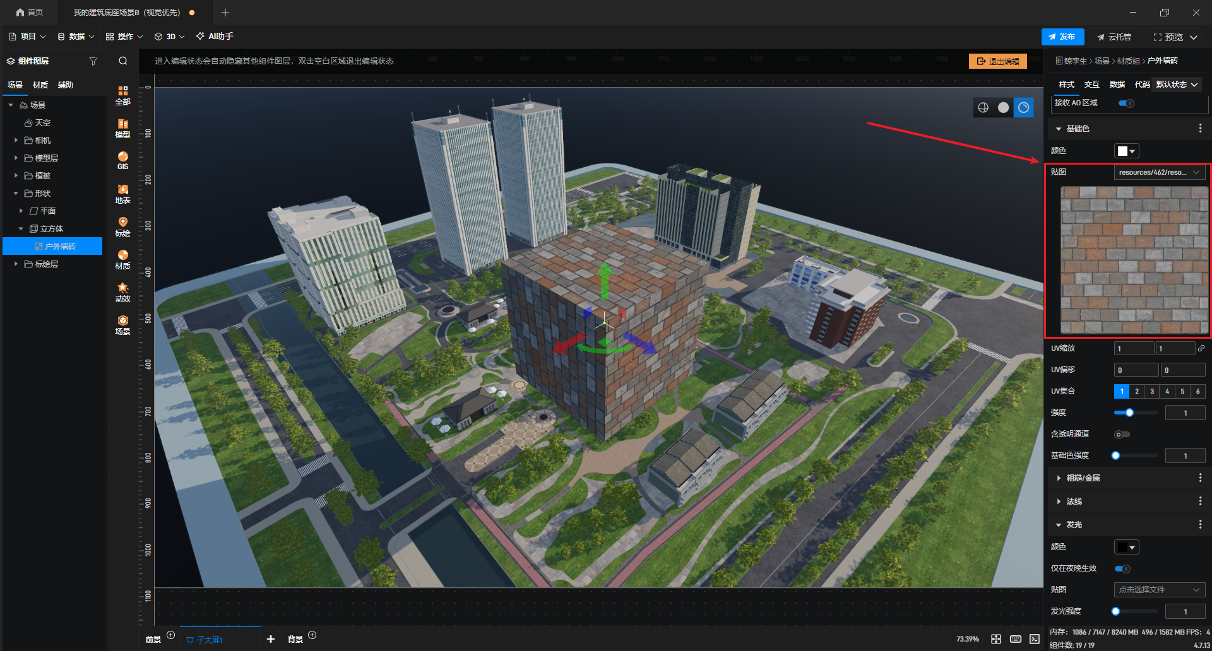The width and height of the screenshot is (1212, 651).
Task: Click the layer search magnifier icon
Action: click(x=123, y=61)
